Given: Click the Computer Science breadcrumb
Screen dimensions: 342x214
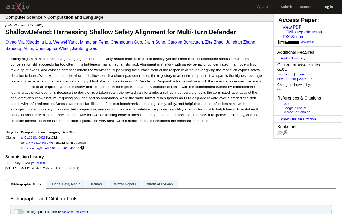Looking at the screenshot, I should 24,17.
